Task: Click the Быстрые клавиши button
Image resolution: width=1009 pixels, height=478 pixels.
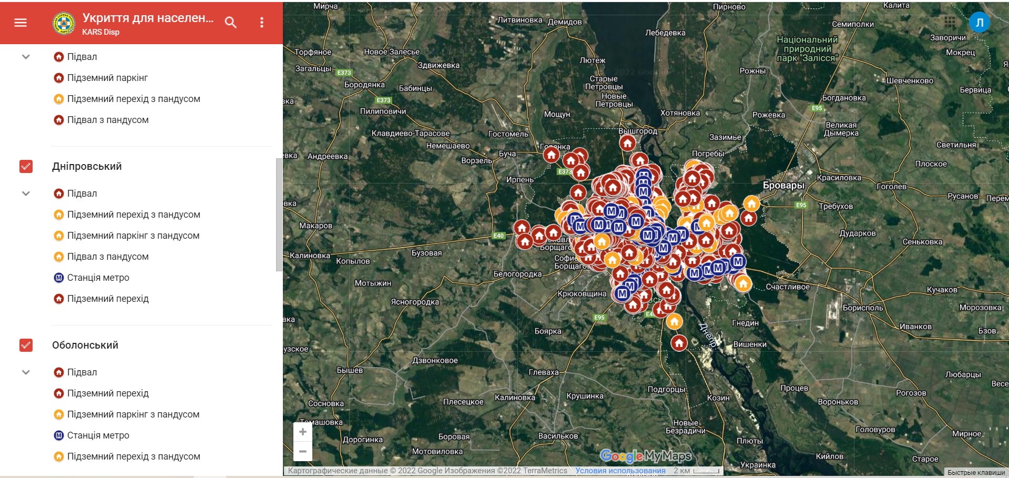Action: 976,472
